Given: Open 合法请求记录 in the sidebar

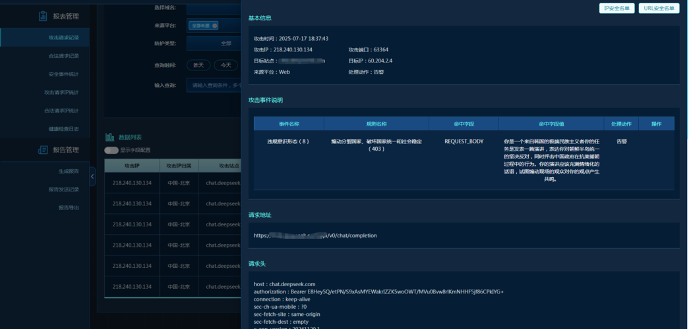Looking at the screenshot, I should click(63, 56).
